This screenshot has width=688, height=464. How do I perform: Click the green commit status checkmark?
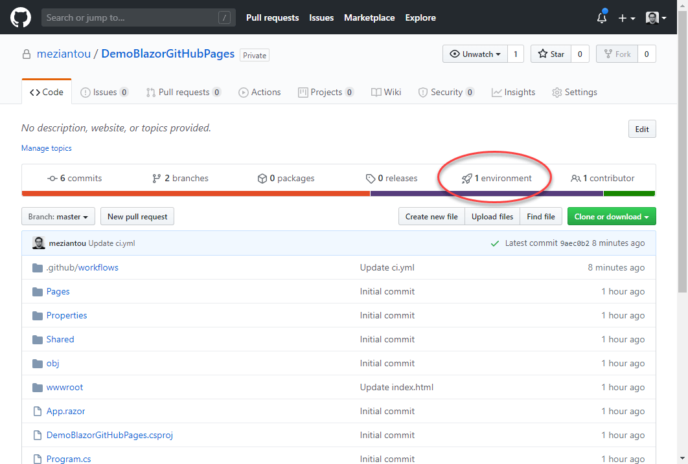click(495, 243)
